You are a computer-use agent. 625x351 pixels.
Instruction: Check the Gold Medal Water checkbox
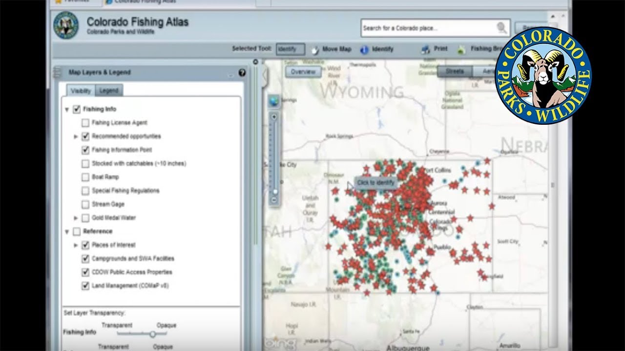[x=85, y=218]
